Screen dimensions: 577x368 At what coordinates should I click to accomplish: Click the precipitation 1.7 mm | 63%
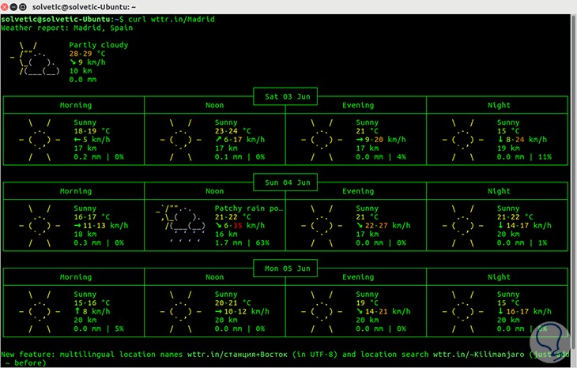tap(242, 243)
